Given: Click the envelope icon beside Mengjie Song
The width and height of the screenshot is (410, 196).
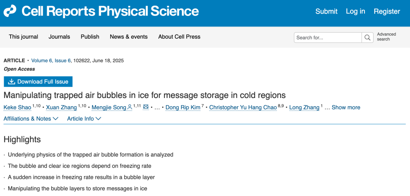Looking at the screenshot, I should (146, 107).
